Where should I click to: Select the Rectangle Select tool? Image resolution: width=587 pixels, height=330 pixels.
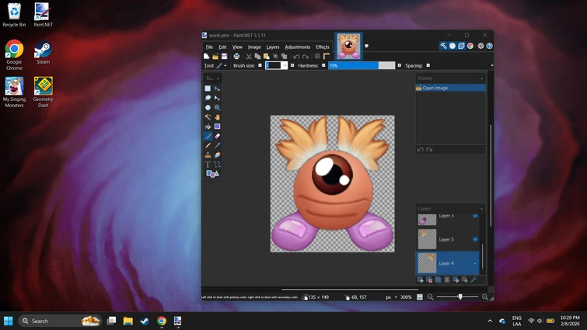tap(208, 89)
